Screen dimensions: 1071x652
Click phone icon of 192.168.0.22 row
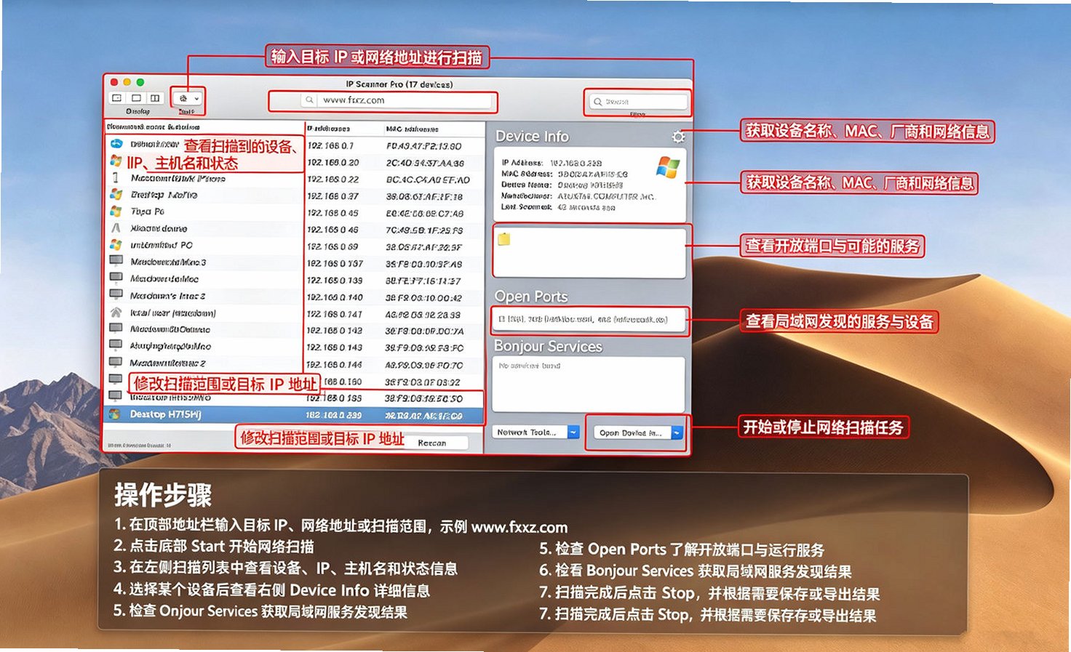pyautogui.click(x=115, y=177)
